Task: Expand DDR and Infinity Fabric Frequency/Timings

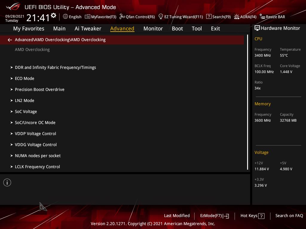Action: (55, 67)
